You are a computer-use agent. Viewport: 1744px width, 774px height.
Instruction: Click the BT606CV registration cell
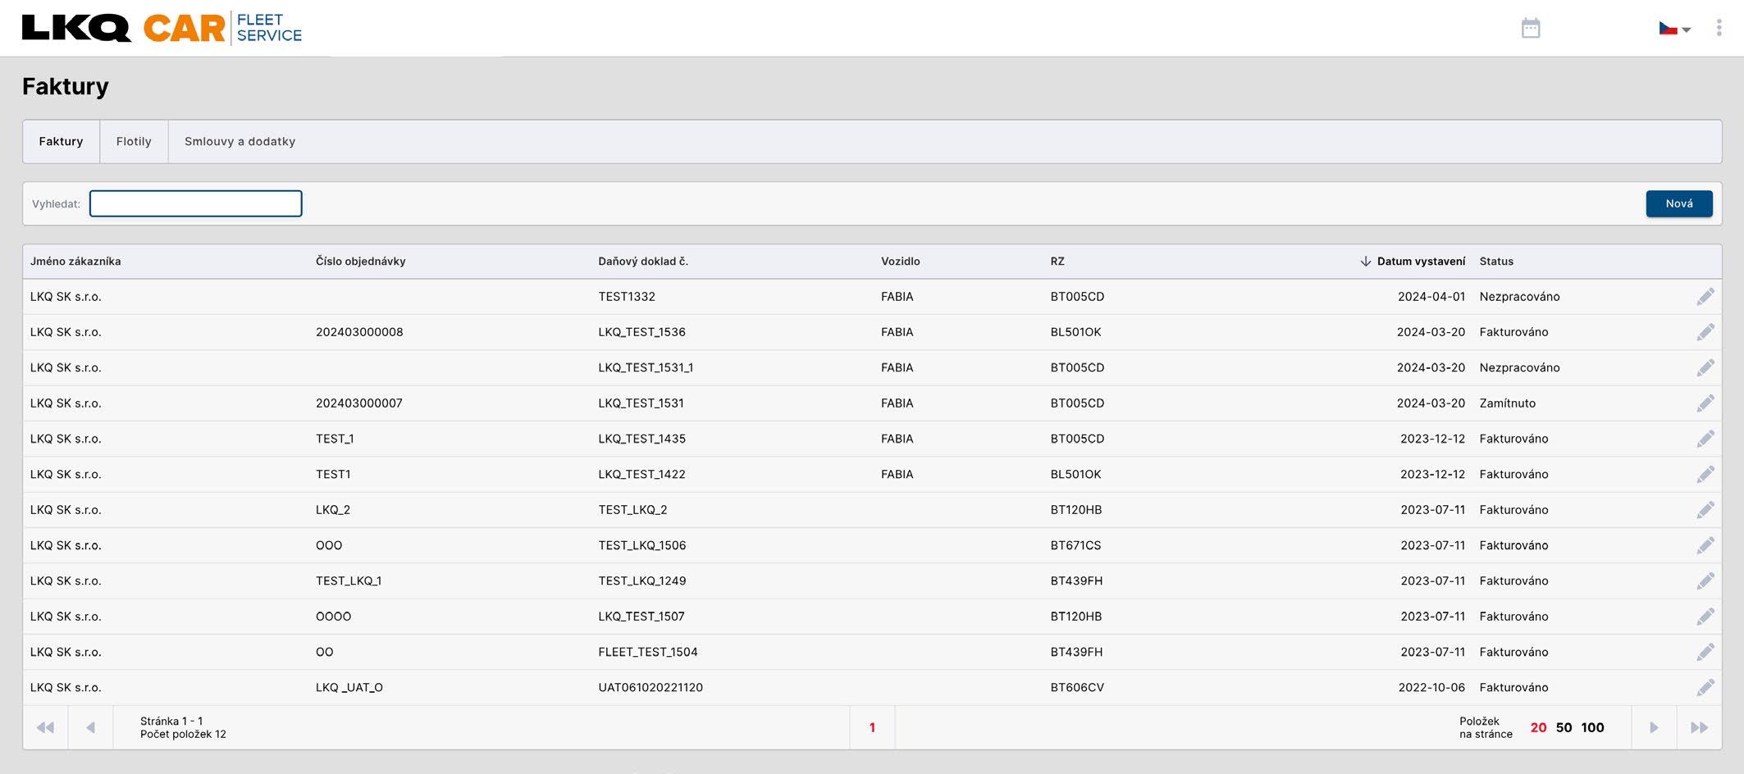(1077, 687)
